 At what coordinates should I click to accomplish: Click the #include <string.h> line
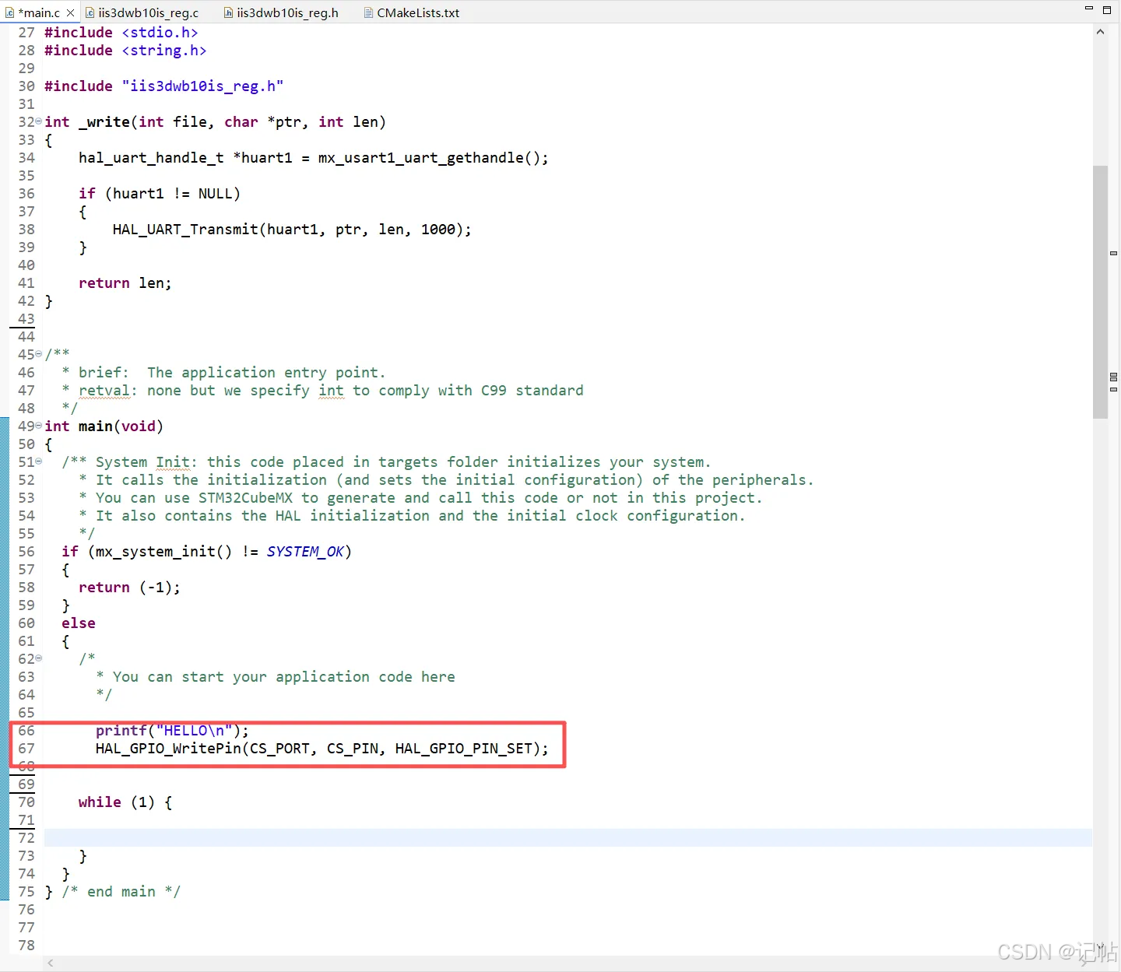click(x=125, y=51)
